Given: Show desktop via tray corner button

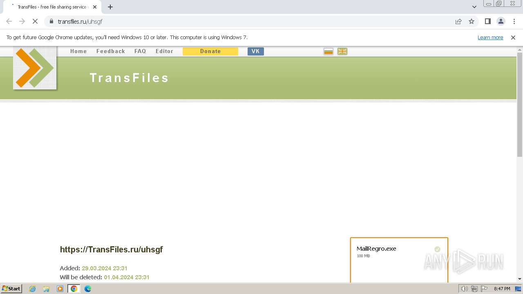Looking at the screenshot, I should (x=519, y=289).
